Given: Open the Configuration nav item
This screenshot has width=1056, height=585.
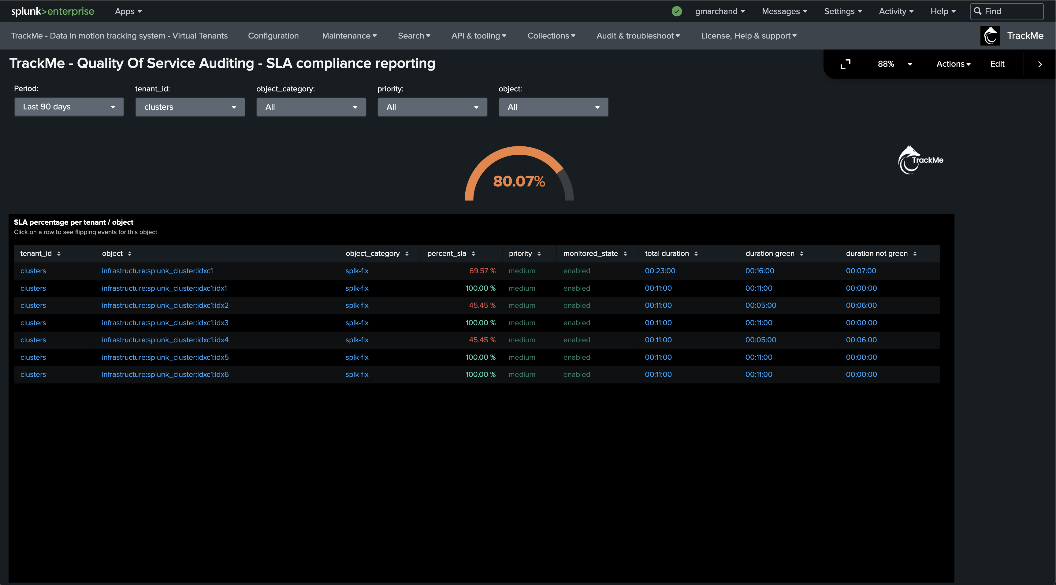Looking at the screenshot, I should coord(273,36).
